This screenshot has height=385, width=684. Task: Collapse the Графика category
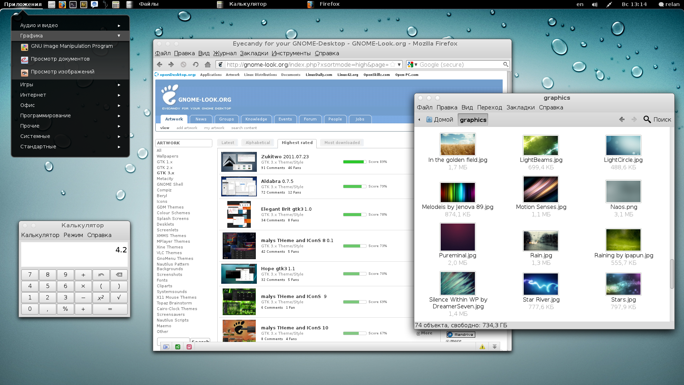[70, 36]
